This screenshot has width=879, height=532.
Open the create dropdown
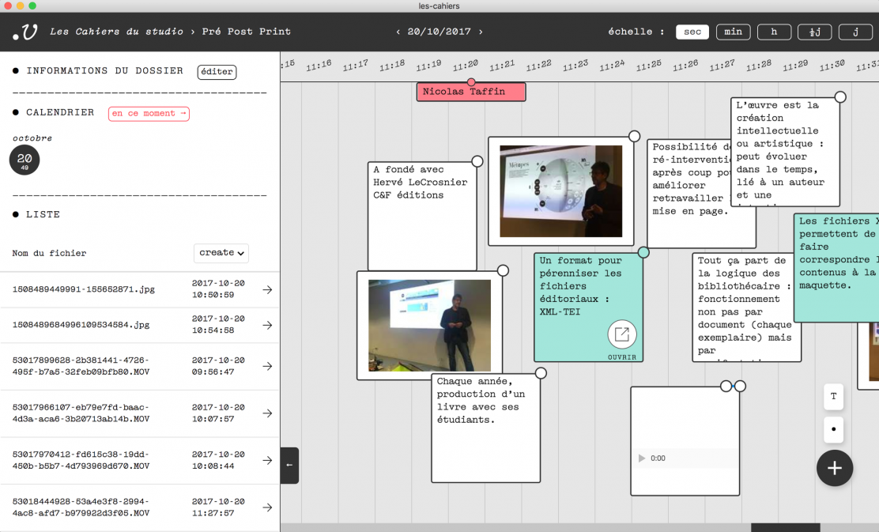tap(221, 253)
